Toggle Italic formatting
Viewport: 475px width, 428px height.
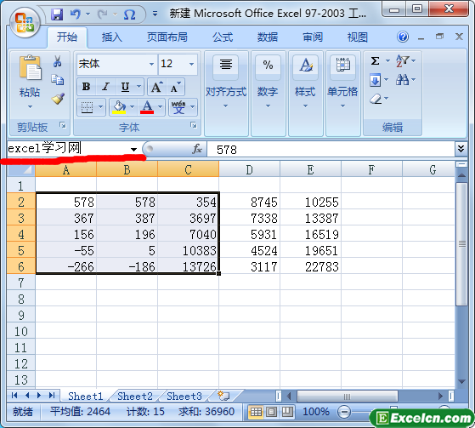[x=105, y=87]
